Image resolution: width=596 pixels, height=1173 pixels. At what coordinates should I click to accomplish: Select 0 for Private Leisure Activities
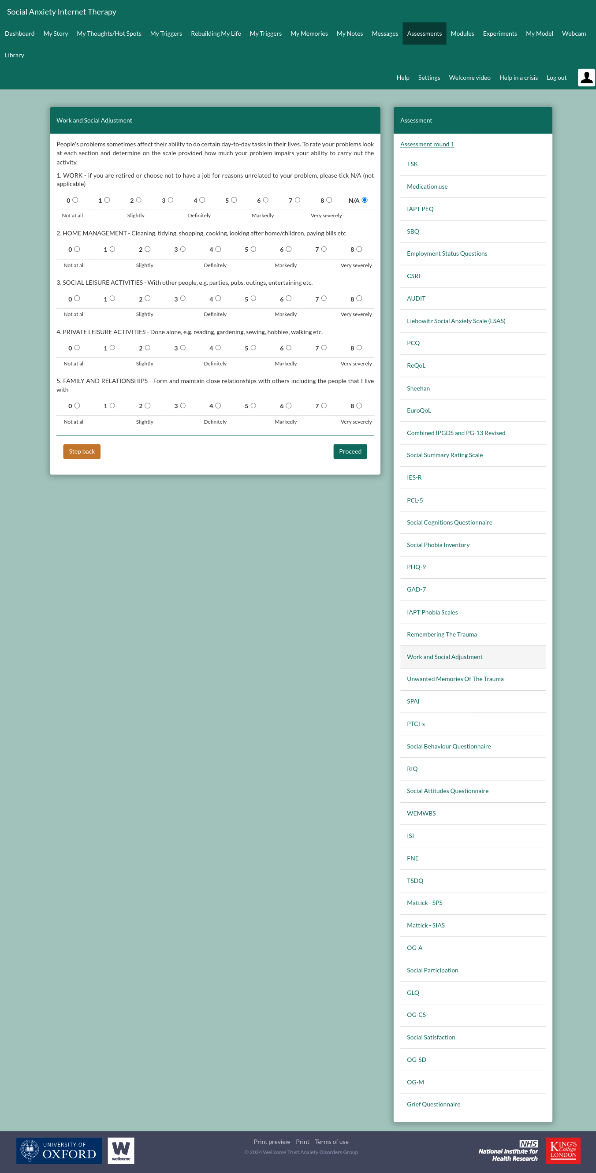[x=77, y=347]
